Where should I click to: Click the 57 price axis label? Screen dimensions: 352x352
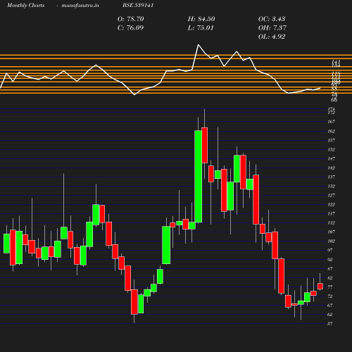coord(330,324)
